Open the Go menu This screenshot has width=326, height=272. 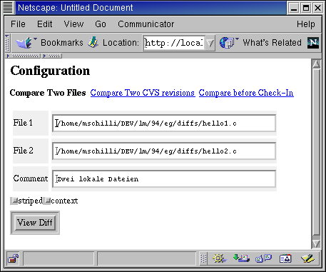(101, 24)
